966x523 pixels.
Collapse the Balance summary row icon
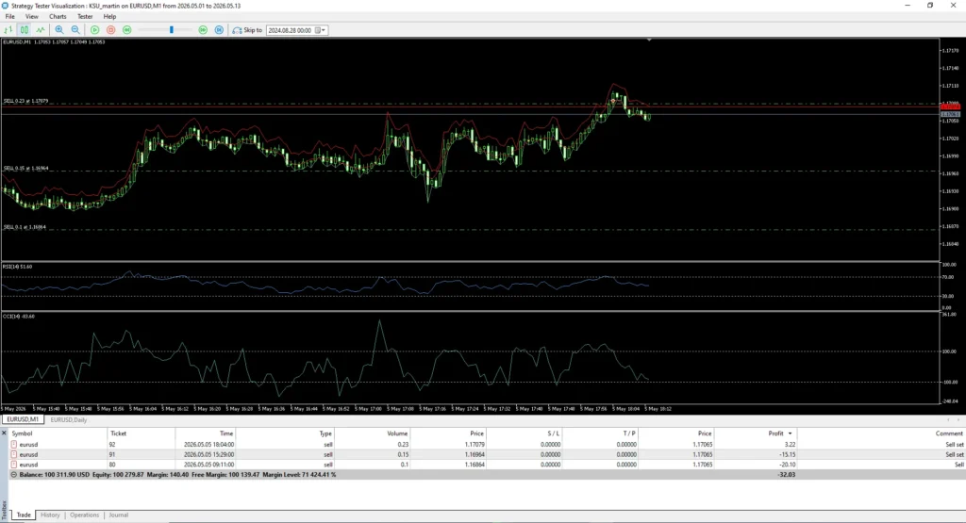pos(13,475)
